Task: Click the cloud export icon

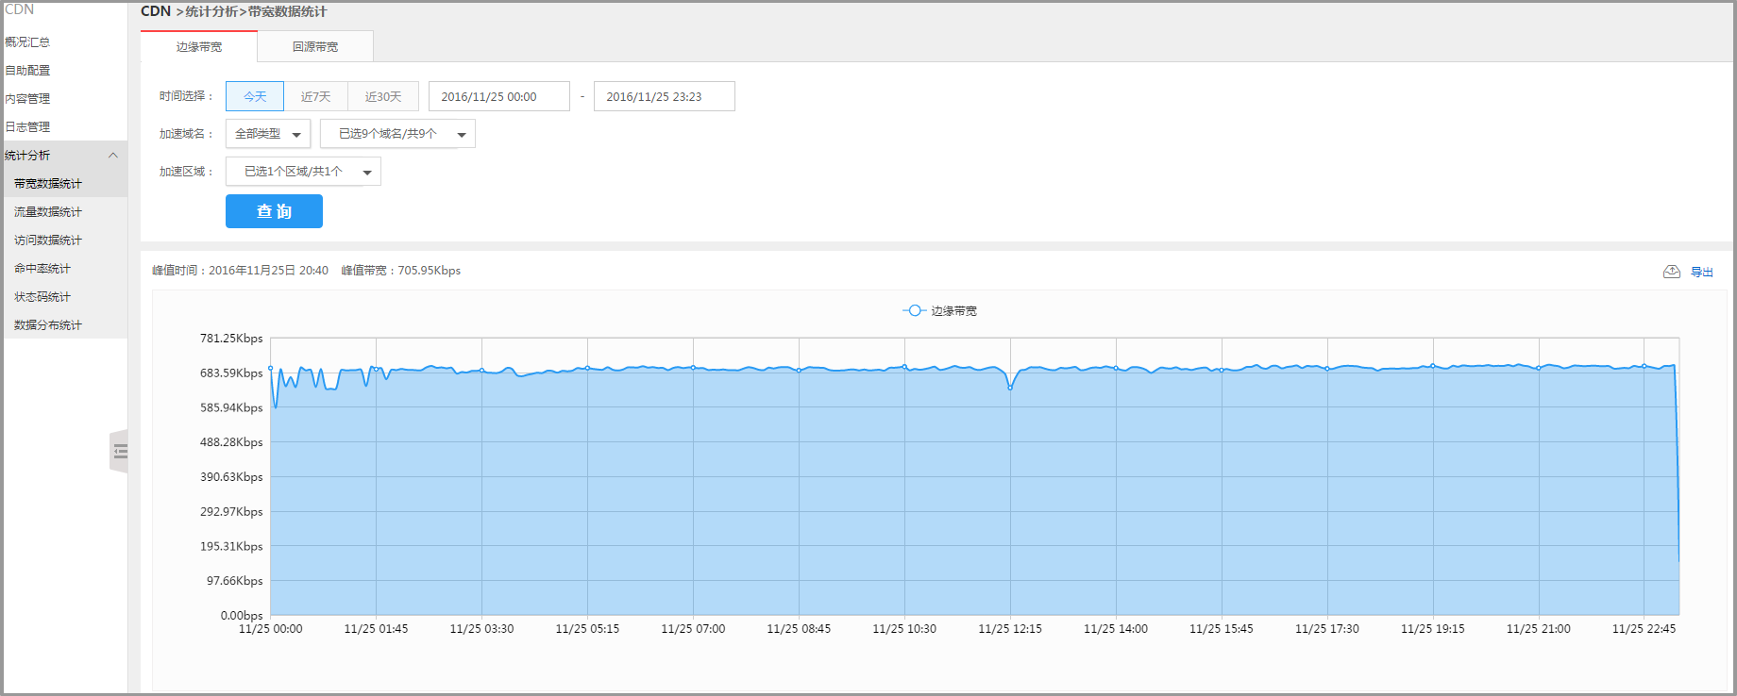Action: point(1671,272)
